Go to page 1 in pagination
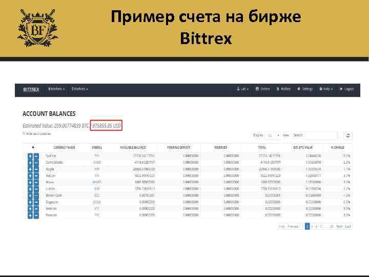 point(302,227)
